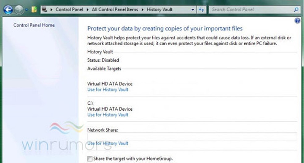Click the page title about protecting data
Screen dimensions: 304x163
pos(165,28)
